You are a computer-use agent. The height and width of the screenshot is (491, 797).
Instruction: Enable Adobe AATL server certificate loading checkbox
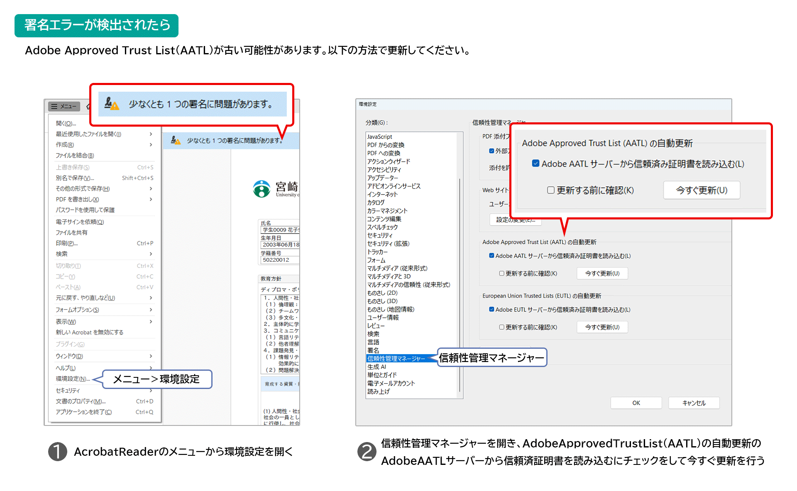point(491,256)
